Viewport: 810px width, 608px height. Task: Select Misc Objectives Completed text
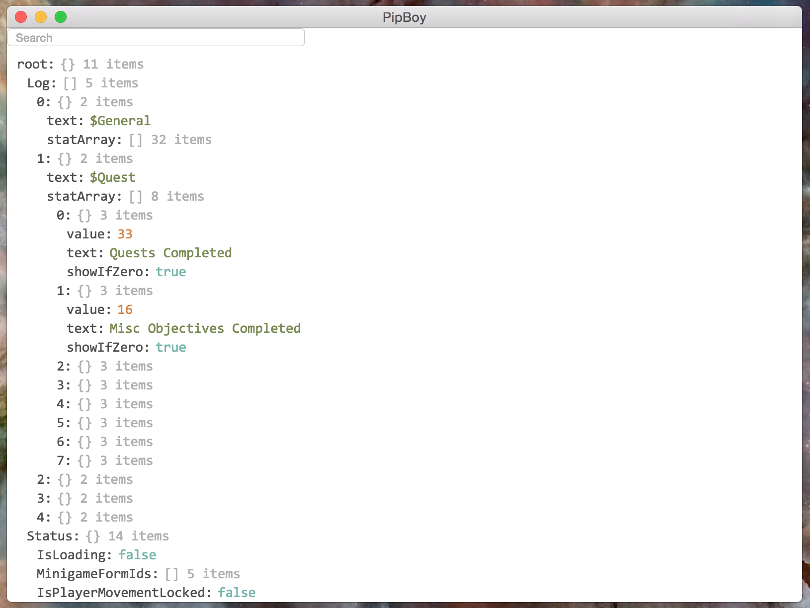[x=205, y=329]
